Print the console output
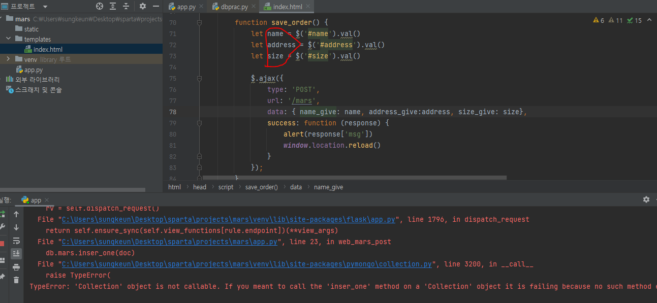657x303 pixels. click(x=16, y=267)
